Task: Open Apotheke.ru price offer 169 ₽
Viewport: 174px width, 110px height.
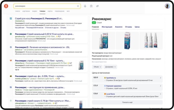Action: (x=127, y=79)
